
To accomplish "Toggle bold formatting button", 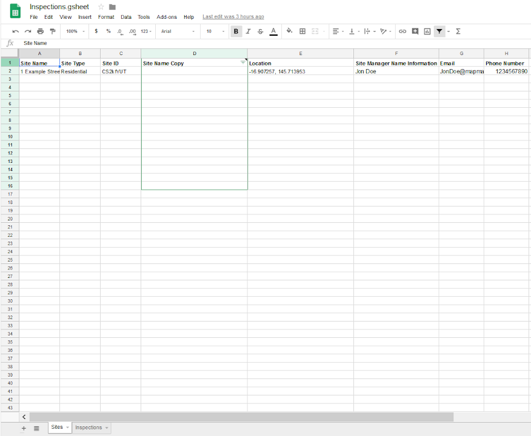I will coord(236,31).
